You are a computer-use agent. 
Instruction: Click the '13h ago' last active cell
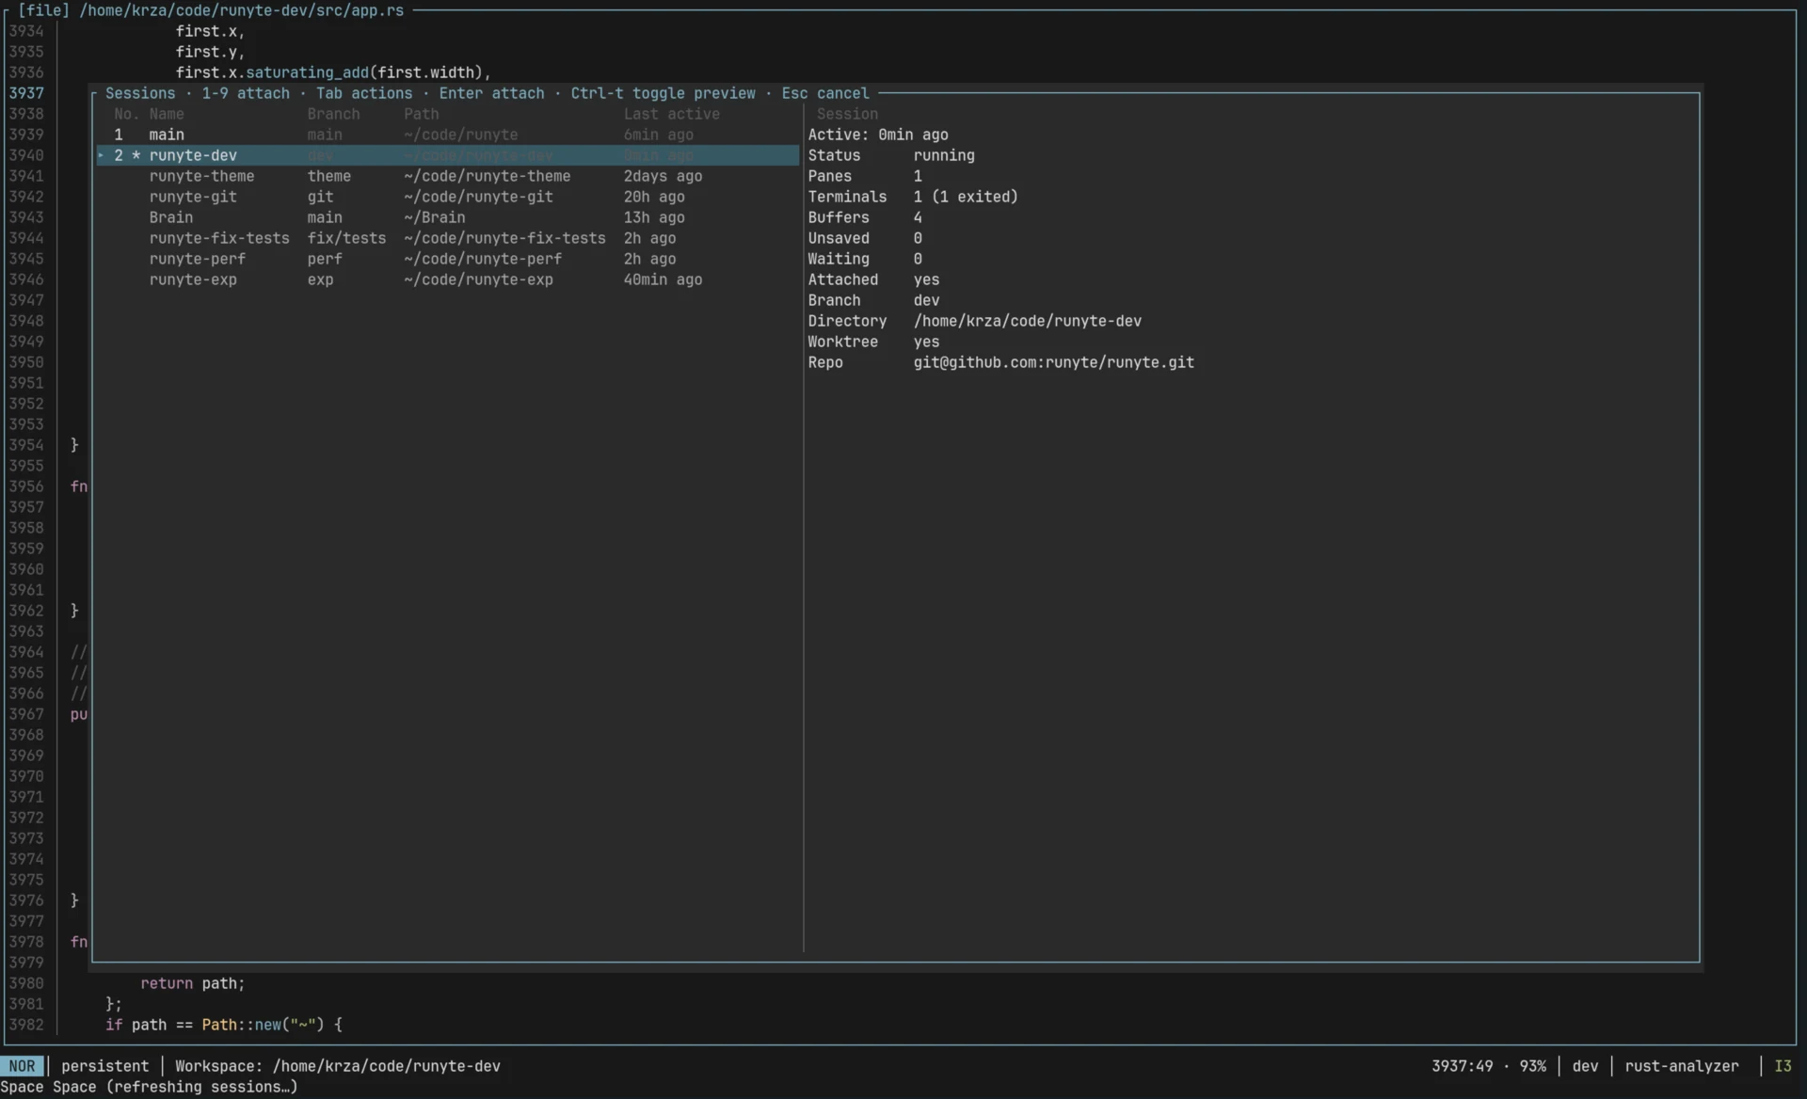point(654,217)
